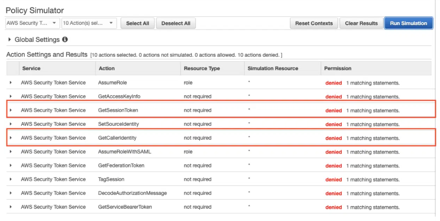Click not required cell for DecodeAuthorizationMessage

point(197,193)
